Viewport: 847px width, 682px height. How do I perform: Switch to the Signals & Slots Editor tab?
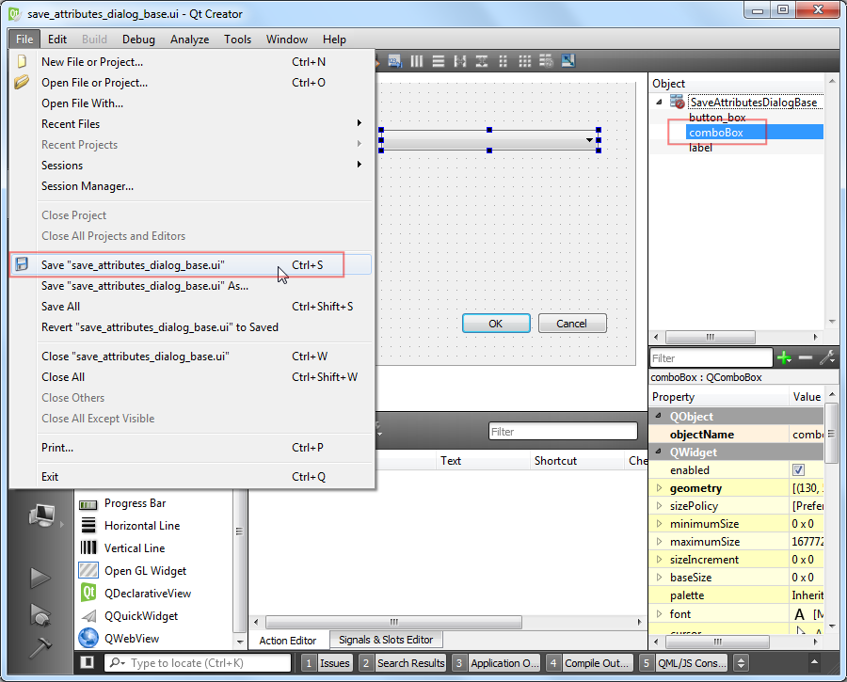coord(386,640)
